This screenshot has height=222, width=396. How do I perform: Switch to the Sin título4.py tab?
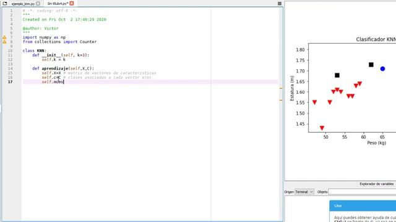pyautogui.click(x=58, y=4)
